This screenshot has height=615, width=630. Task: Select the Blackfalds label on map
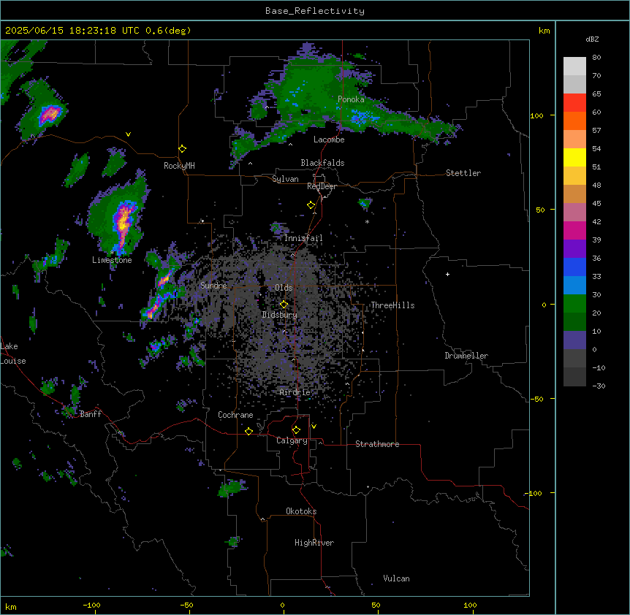click(x=322, y=163)
